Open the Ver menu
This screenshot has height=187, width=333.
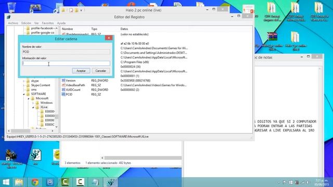click(36, 23)
